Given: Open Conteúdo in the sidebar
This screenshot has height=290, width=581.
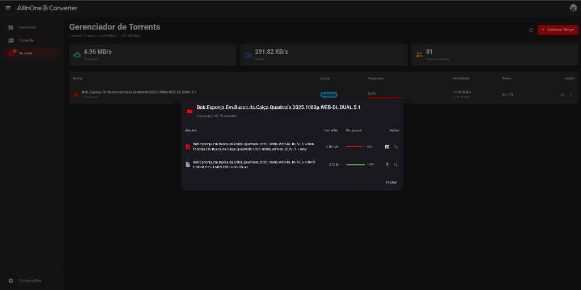Looking at the screenshot, I should pyautogui.click(x=26, y=40).
